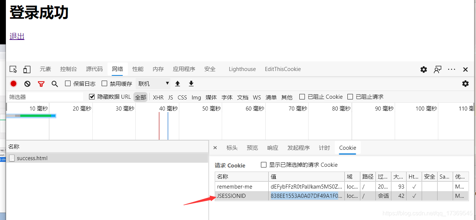Sort cookies by 路径 column header
Image resolution: width=476 pixels, height=220 pixels.
point(368,177)
